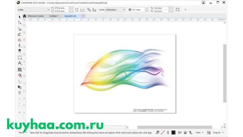Click page width 279.4 mm spinner arrows
243x137 pixels.
71,8
